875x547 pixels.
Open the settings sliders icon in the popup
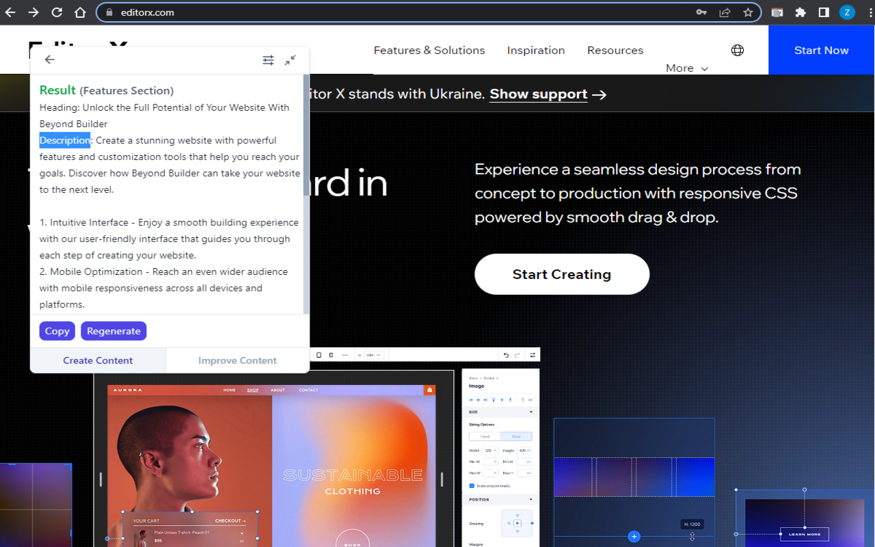point(268,59)
